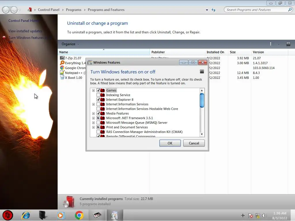
Task: Click Cancel in Windows Features dialog
Action: (x=194, y=143)
